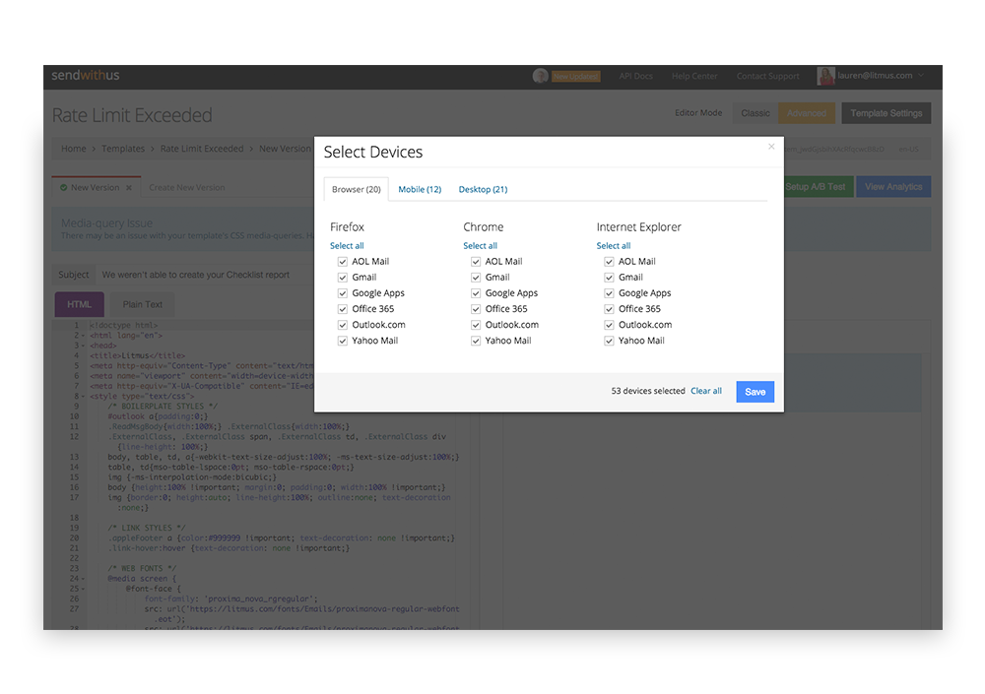This screenshot has height=694, width=985.
Task: Select all Firefox clients
Action: coord(347,245)
